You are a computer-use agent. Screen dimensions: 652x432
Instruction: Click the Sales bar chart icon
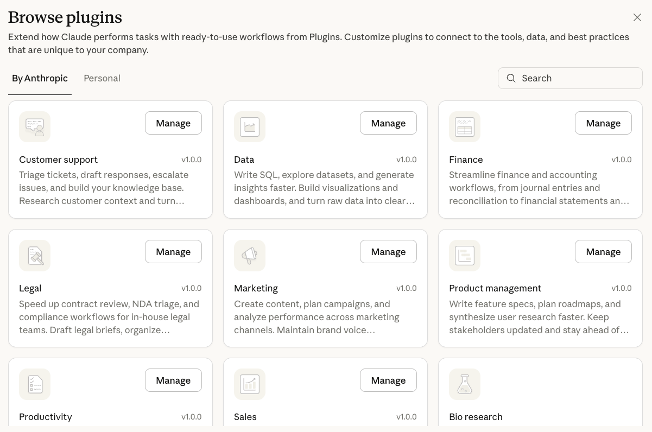coord(250,384)
